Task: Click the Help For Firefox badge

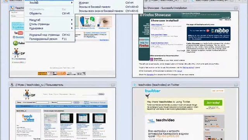Action: pos(144,43)
